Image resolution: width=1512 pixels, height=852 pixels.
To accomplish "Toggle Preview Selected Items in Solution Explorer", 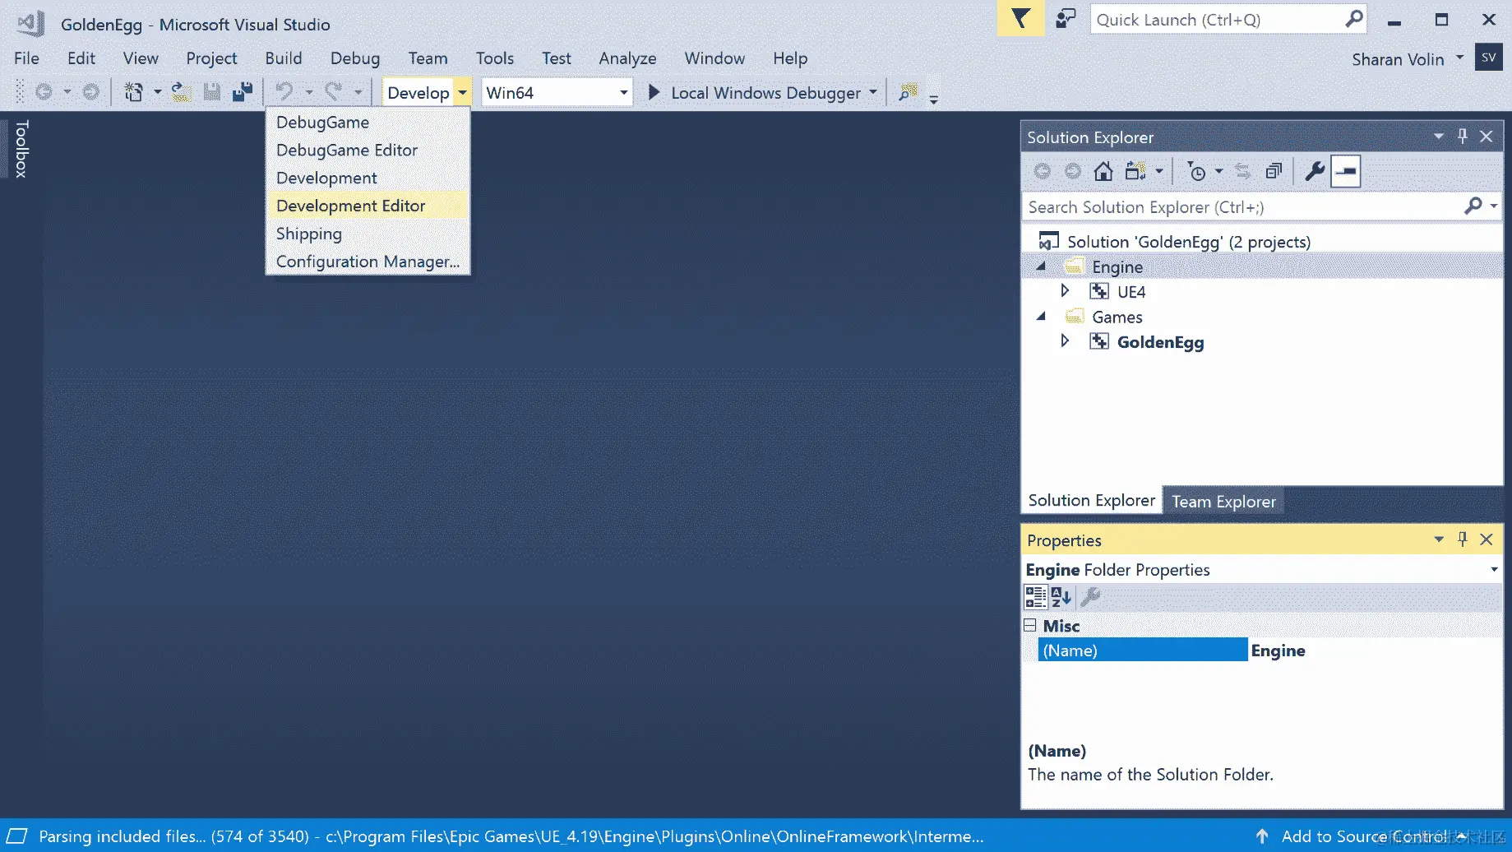I will pyautogui.click(x=1346, y=171).
